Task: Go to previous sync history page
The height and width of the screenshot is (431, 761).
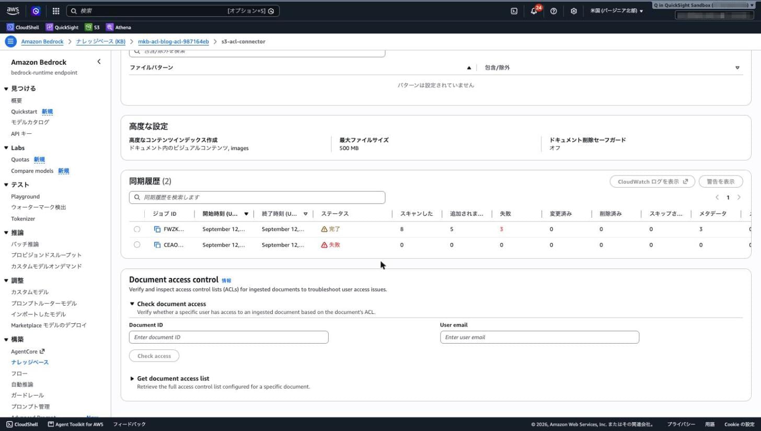Action: [x=717, y=197]
